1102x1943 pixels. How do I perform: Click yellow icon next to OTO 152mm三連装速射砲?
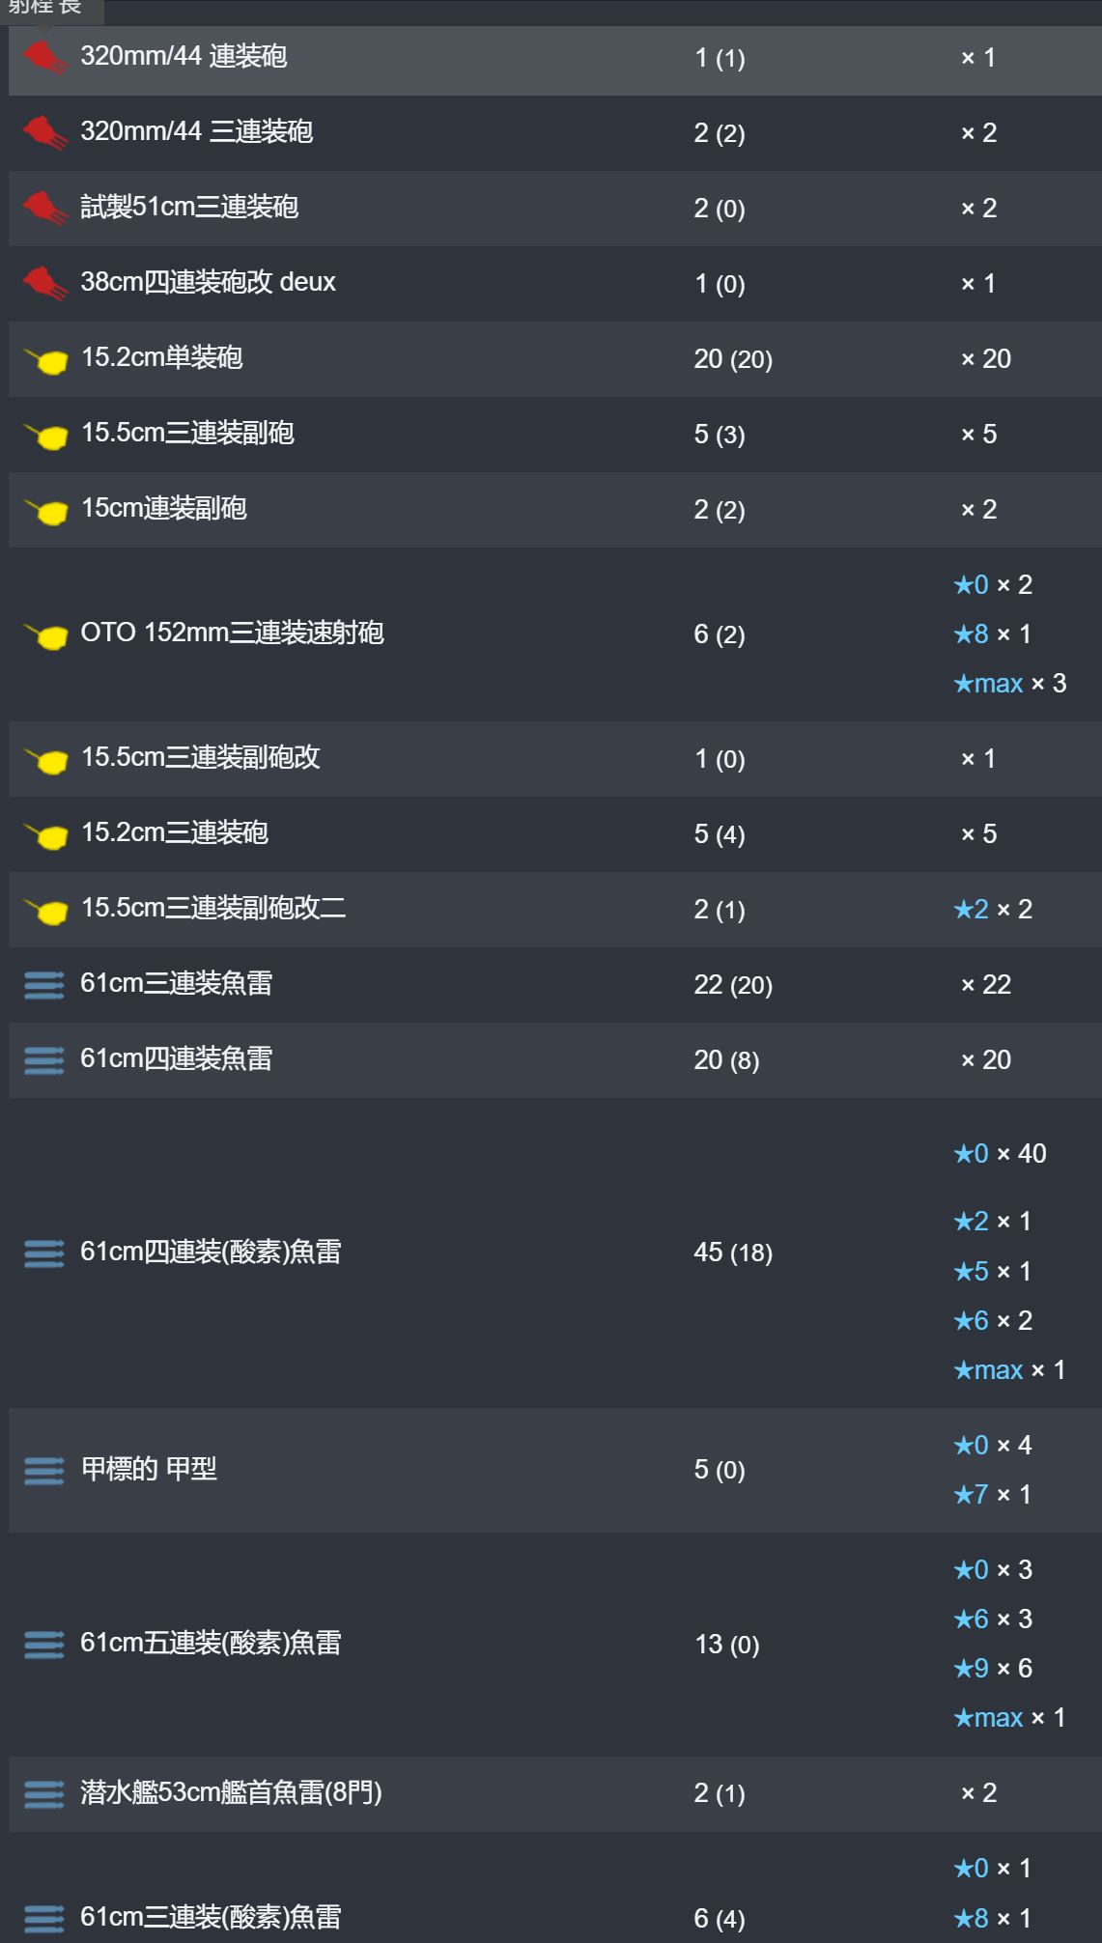tap(45, 634)
